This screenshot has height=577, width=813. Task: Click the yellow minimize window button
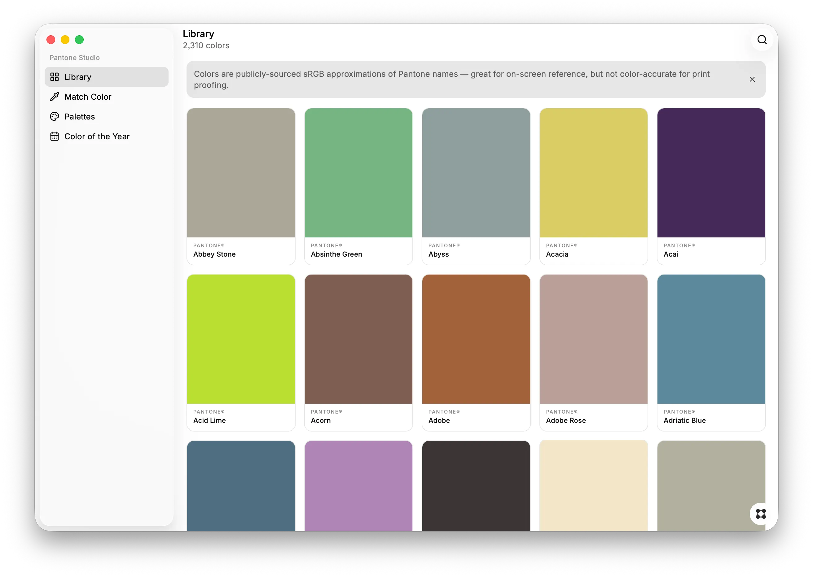point(65,39)
